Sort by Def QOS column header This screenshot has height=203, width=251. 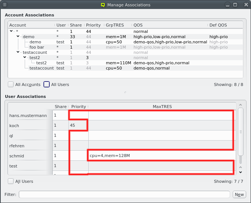tap(225, 25)
